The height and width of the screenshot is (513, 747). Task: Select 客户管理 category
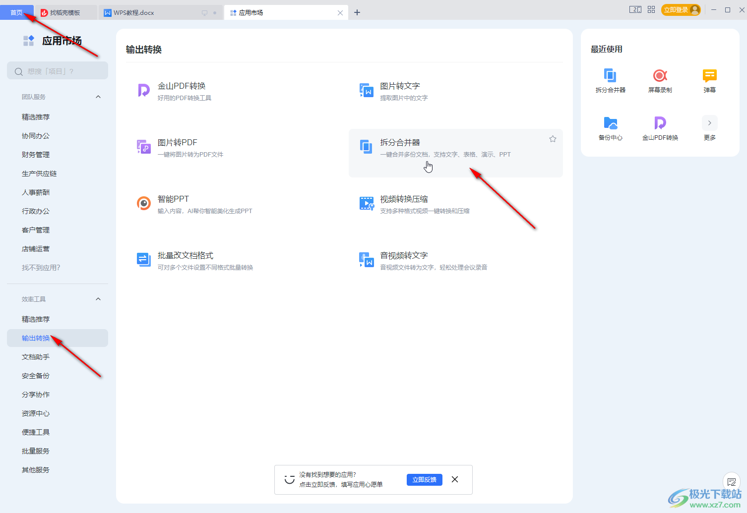36,230
